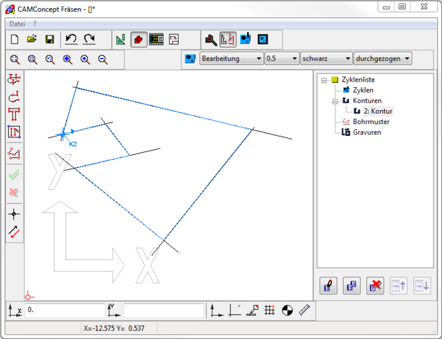Open the Bearbeitung layer dropdown

point(232,59)
